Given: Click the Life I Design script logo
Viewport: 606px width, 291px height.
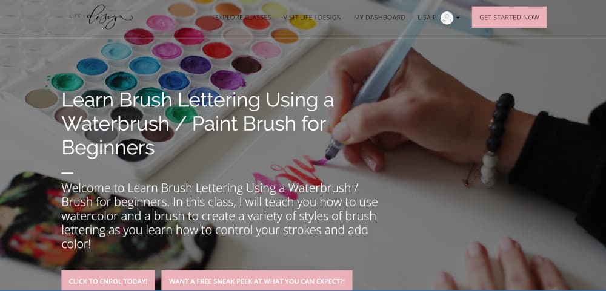Looking at the screenshot, I should coord(101,16).
